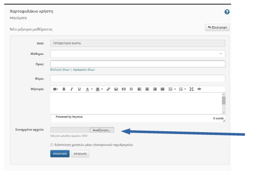
Task: Click the icon right of insert media
Action: point(131,89)
